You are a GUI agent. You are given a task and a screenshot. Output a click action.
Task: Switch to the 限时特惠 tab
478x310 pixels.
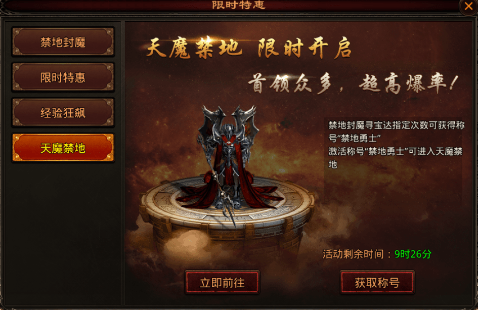click(63, 77)
